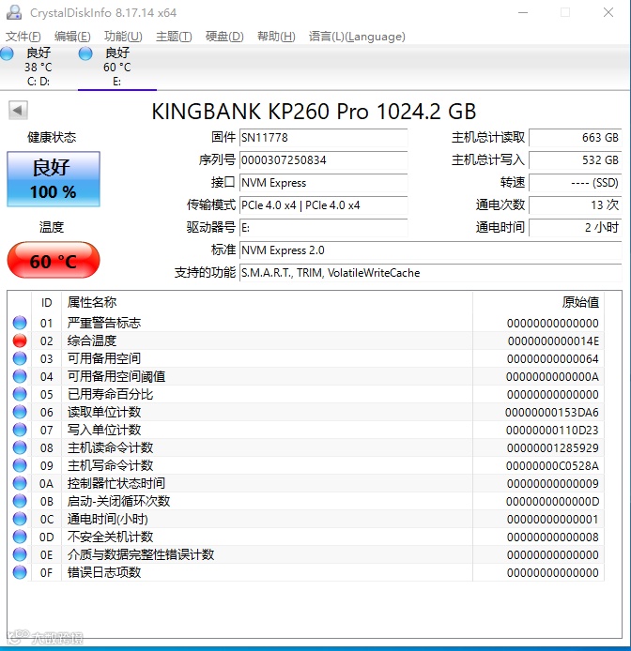Click the 转速 value ---- (SSD)
The image size is (631, 651).
tap(576, 183)
